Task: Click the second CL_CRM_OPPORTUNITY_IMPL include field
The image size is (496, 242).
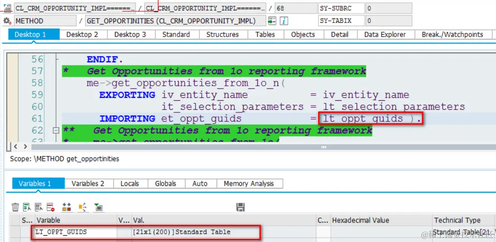Action: pos(205,8)
